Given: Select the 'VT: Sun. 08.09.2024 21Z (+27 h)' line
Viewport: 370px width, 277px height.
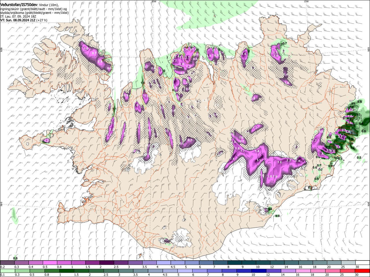Looking at the screenshot, I should 24,20.
